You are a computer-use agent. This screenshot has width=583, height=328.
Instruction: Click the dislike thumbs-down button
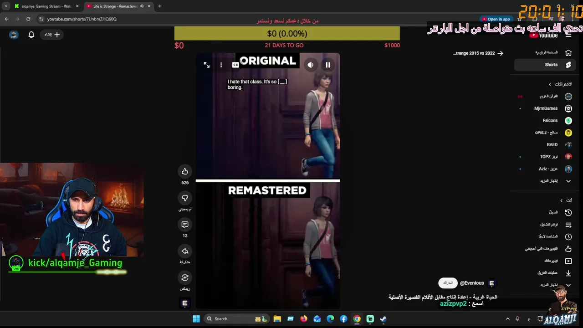tap(185, 198)
